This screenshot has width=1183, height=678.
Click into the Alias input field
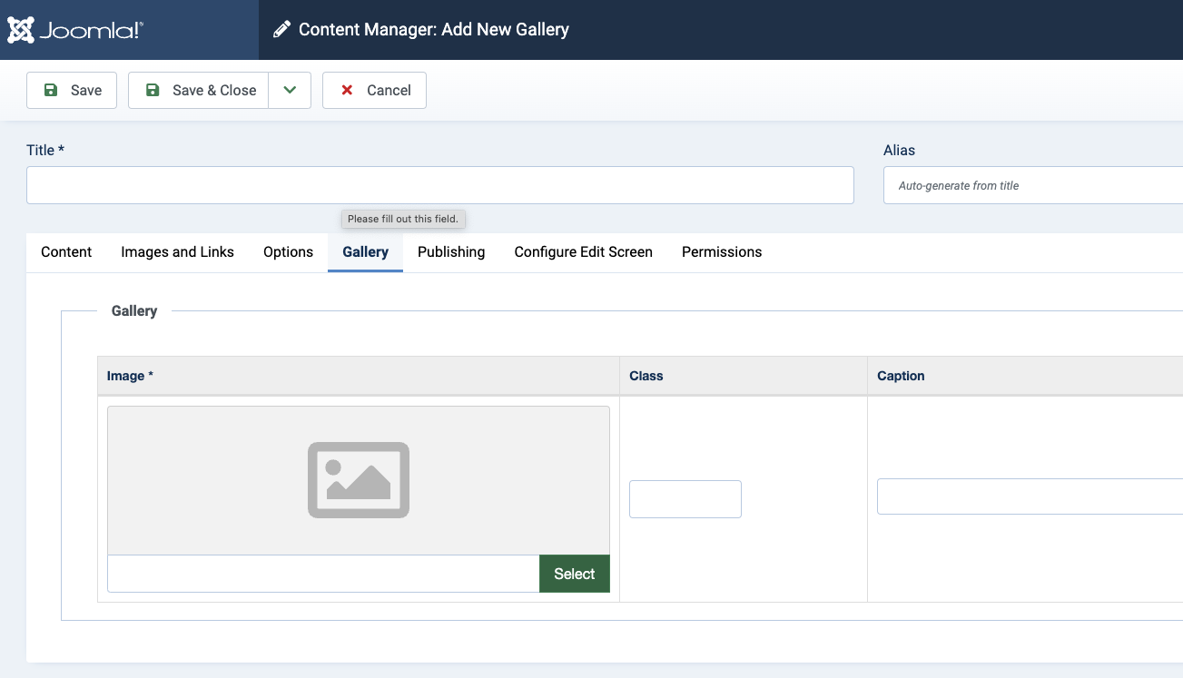[x=1032, y=185]
